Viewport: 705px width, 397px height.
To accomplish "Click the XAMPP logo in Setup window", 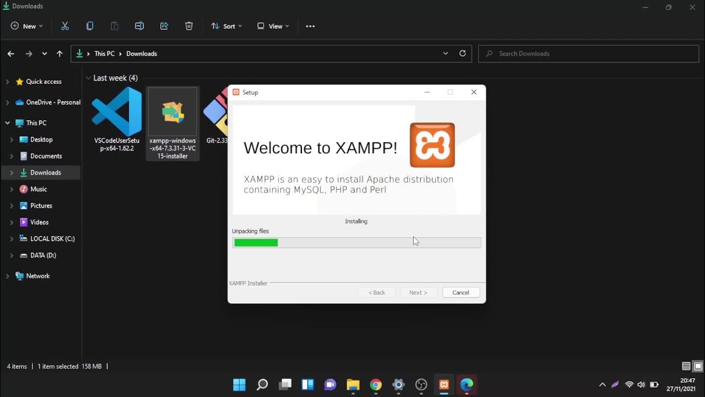I will click(x=432, y=145).
